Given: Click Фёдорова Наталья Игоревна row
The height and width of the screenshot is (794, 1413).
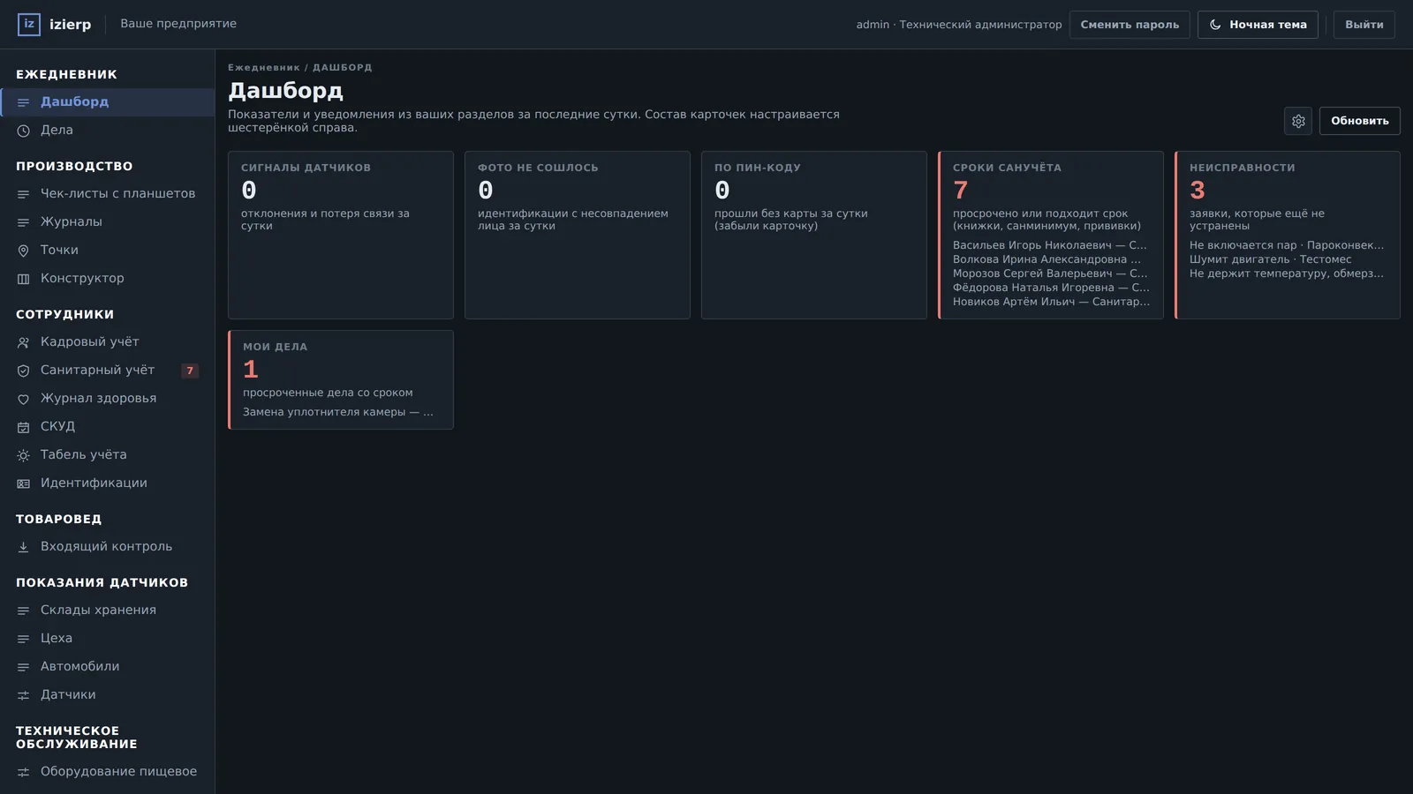Looking at the screenshot, I should [1051, 288].
